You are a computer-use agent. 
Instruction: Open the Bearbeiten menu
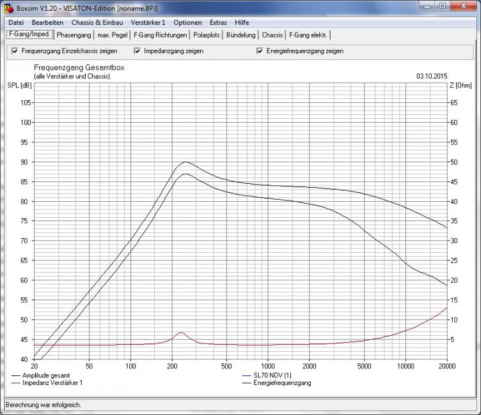click(47, 22)
